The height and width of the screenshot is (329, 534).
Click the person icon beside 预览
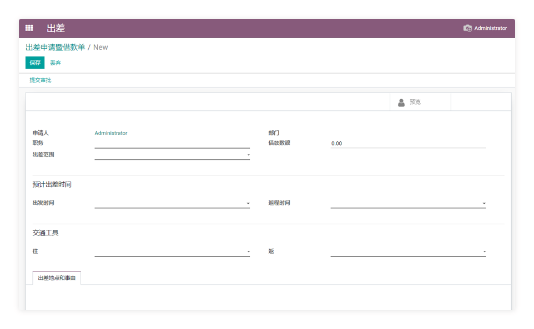click(401, 102)
